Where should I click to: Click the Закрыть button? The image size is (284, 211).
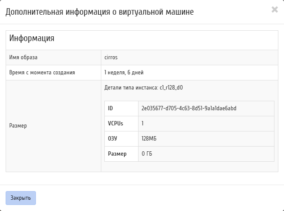coord(21,198)
